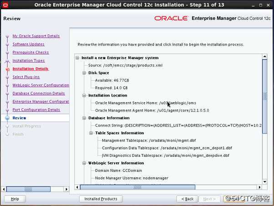Select the Available: 46.77GB row
The height and width of the screenshot is (206, 274).
tap(112, 80)
